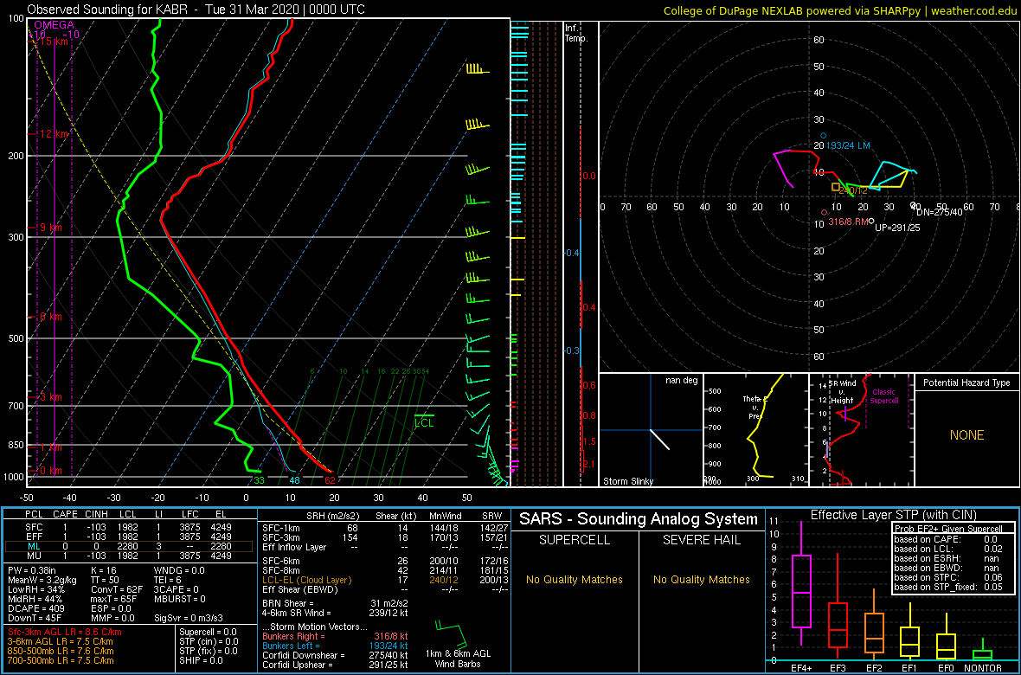Click No Quality Matches under SEVERE HAIL
The height and width of the screenshot is (675, 1021).
[701, 579]
